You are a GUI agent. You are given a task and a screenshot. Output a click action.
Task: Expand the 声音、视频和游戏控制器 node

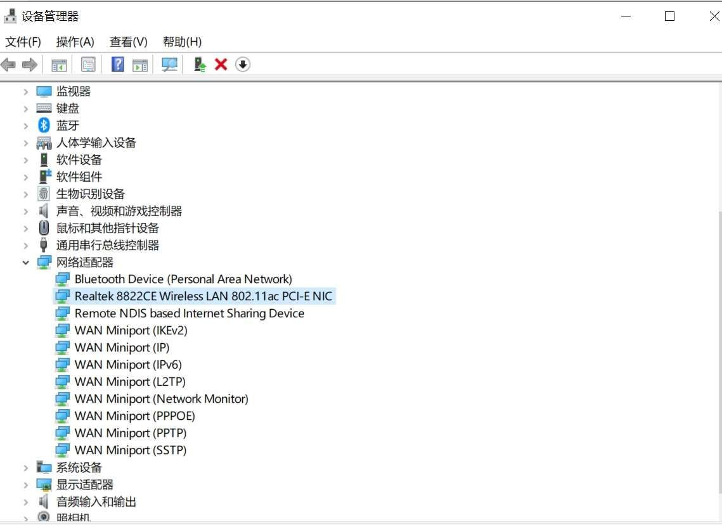tap(26, 211)
